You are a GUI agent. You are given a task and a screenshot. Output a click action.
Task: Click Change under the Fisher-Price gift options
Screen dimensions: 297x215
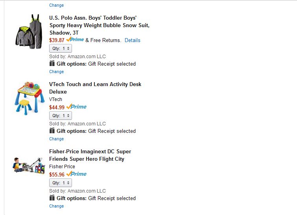(56, 206)
